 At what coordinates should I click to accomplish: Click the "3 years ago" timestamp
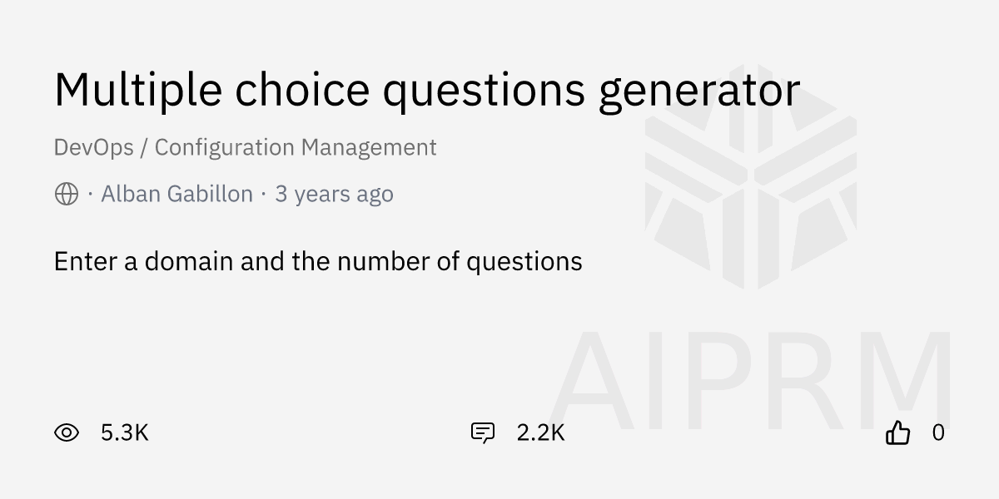pos(334,195)
